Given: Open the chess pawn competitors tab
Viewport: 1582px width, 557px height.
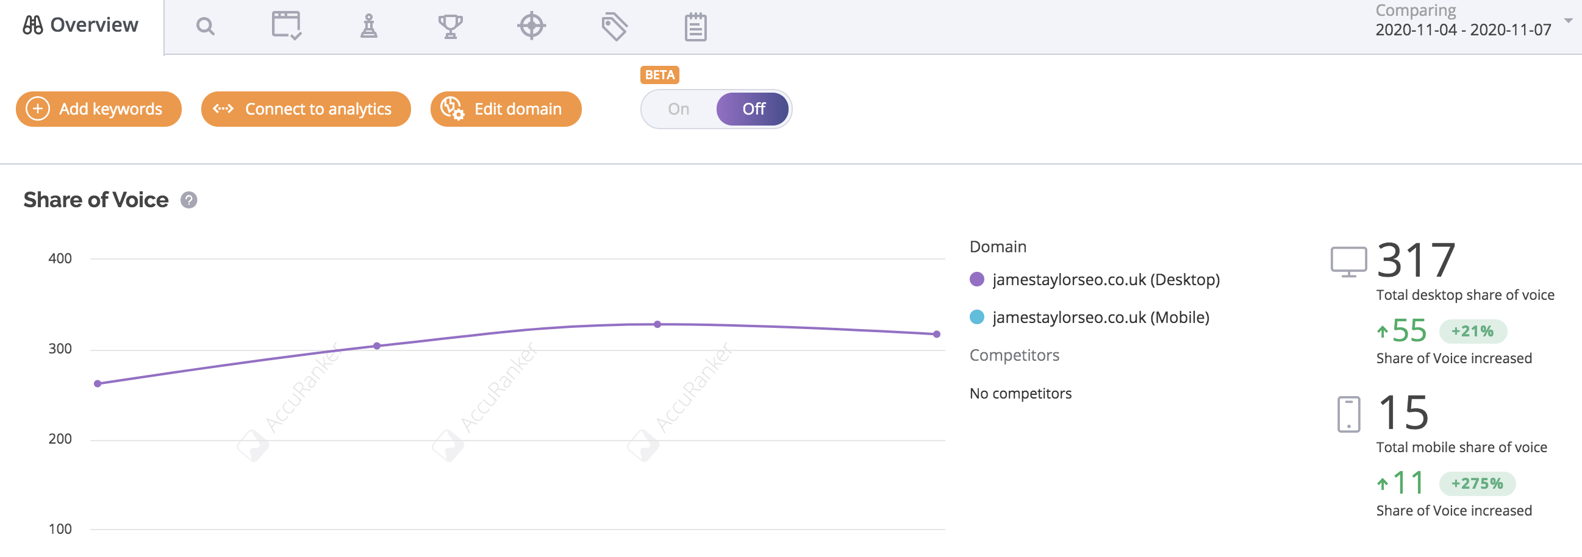Looking at the screenshot, I should tap(368, 26).
